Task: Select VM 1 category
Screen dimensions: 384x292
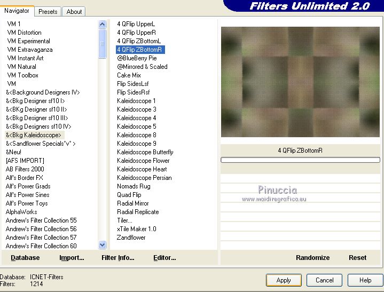Action: click(x=14, y=24)
